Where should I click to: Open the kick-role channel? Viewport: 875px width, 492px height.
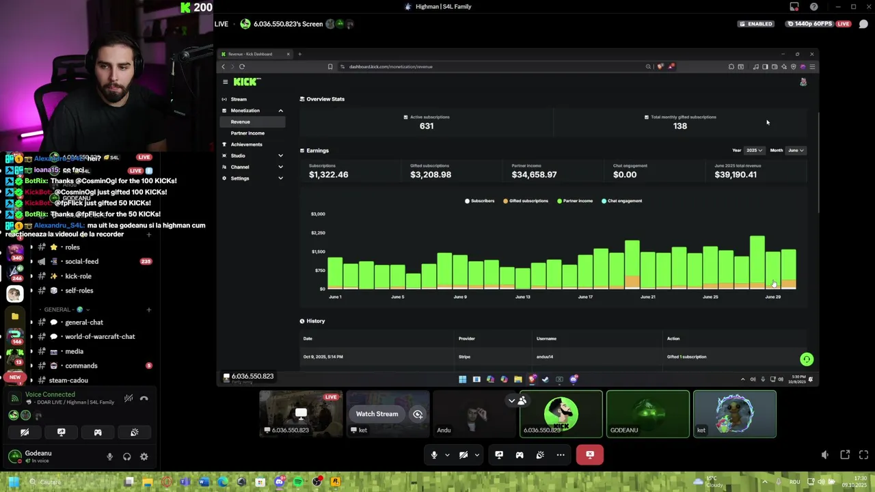78,276
